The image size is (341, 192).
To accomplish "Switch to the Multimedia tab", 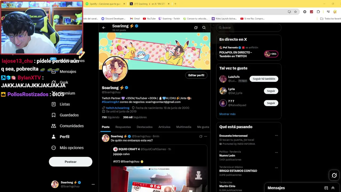I will [x=184, y=127].
